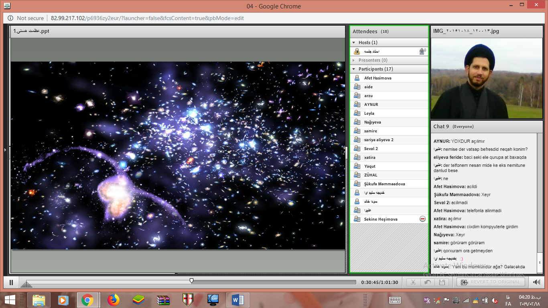548x308 pixels.
Task: Click the galaxy slide image
Action: click(178, 156)
